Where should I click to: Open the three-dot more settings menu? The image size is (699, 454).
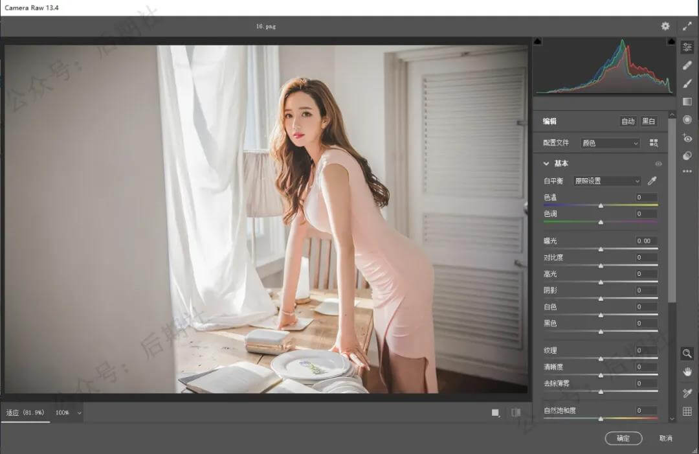tap(687, 171)
